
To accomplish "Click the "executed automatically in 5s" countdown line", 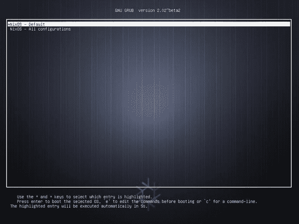I will pos(79,206).
